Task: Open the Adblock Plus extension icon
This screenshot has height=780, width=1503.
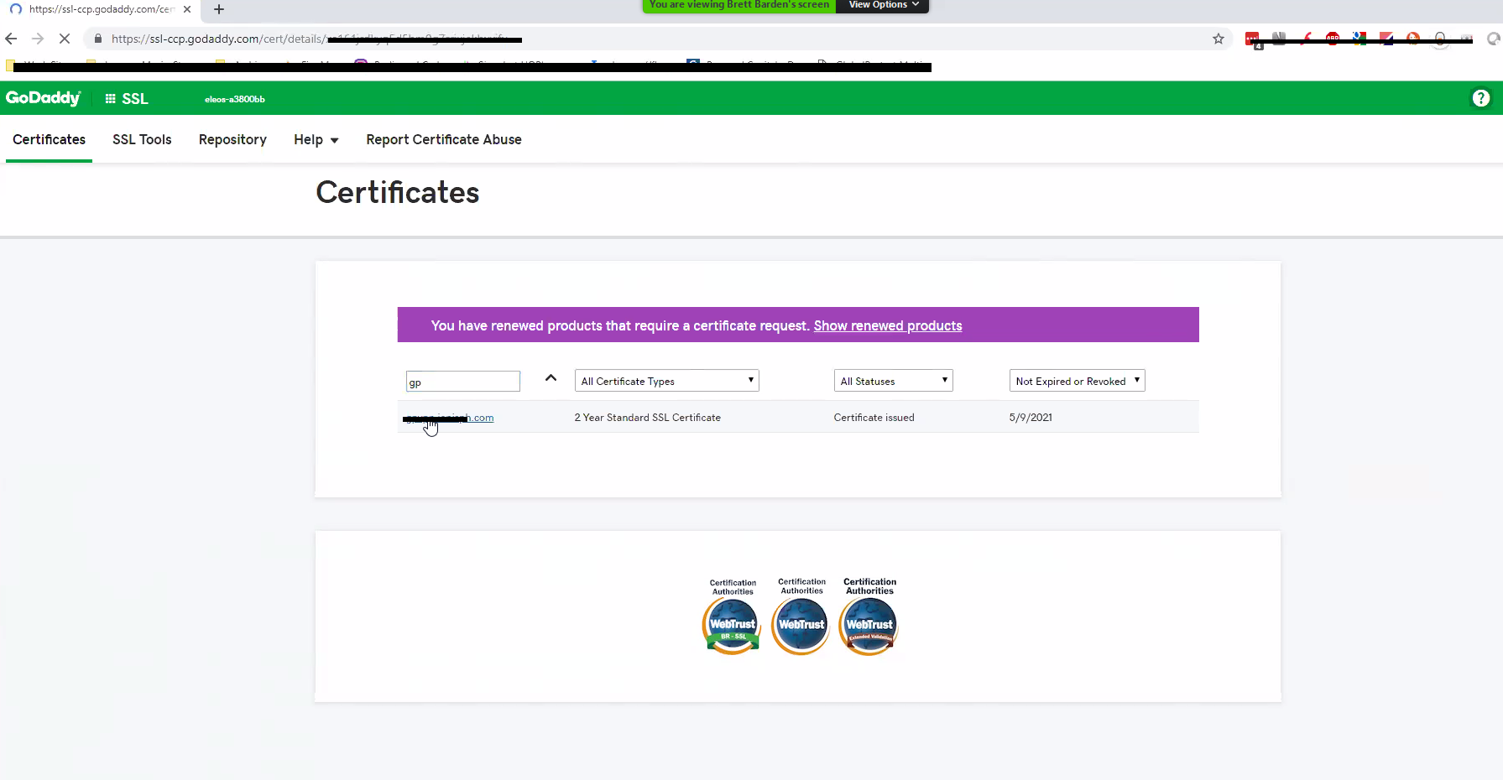Action: coord(1333,37)
